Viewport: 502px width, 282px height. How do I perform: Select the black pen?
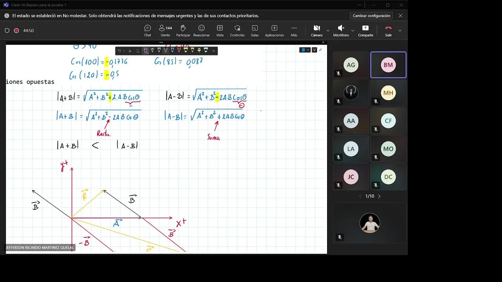coord(166,51)
